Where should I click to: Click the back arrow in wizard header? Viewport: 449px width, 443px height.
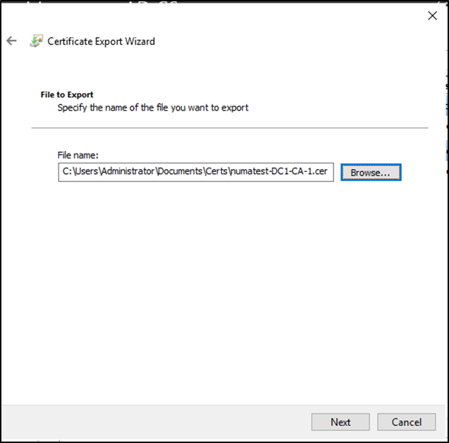pyautogui.click(x=11, y=41)
